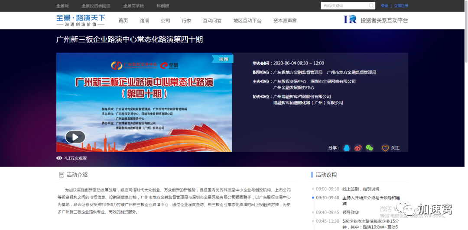Click the 活动介绍 section heading
Image resolution: width=468 pixels, height=230 pixels.
click(x=77, y=175)
